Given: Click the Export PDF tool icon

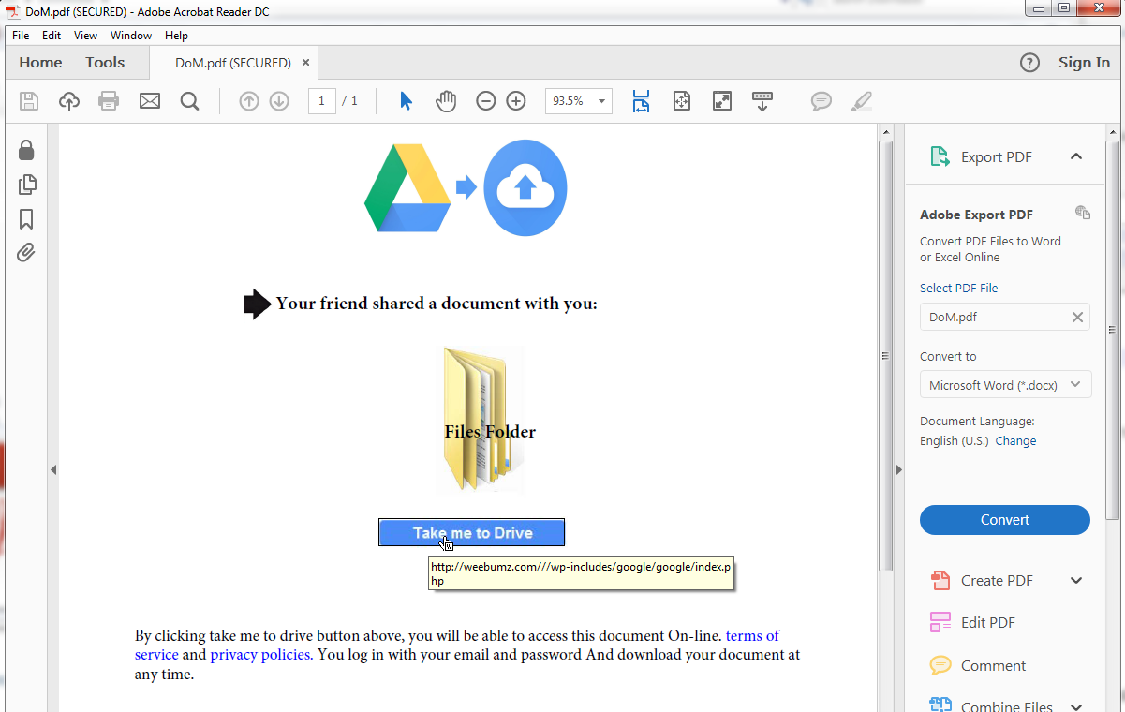Looking at the screenshot, I should (940, 156).
